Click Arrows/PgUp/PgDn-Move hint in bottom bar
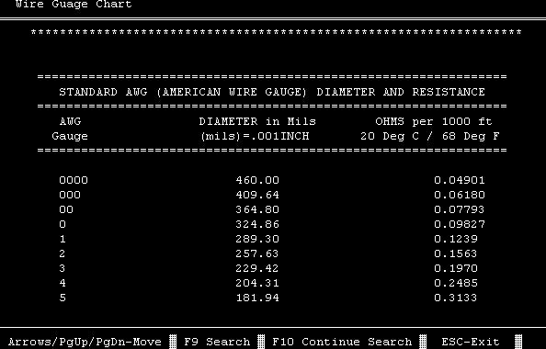Viewport: 546px width, 349px height. coord(85,342)
